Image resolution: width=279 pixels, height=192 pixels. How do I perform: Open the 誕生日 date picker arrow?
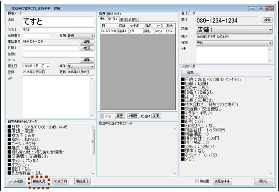click(x=48, y=66)
